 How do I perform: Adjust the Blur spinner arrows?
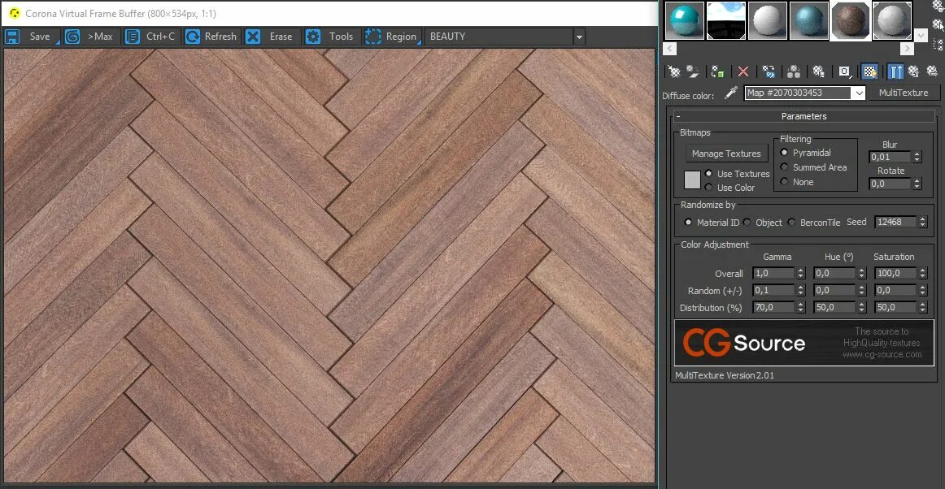917,157
